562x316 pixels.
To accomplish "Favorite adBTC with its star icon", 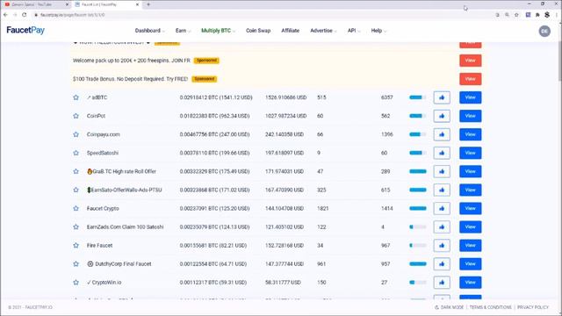I will 76,97.
